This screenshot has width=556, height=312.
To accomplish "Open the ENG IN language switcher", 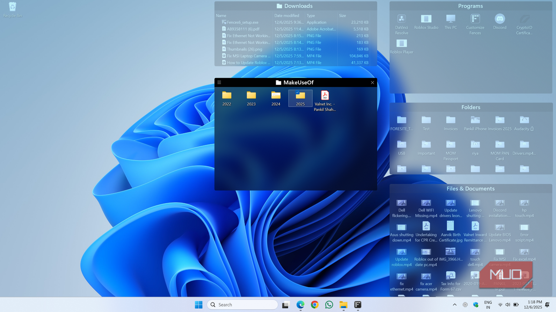I will click(x=488, y=305).
